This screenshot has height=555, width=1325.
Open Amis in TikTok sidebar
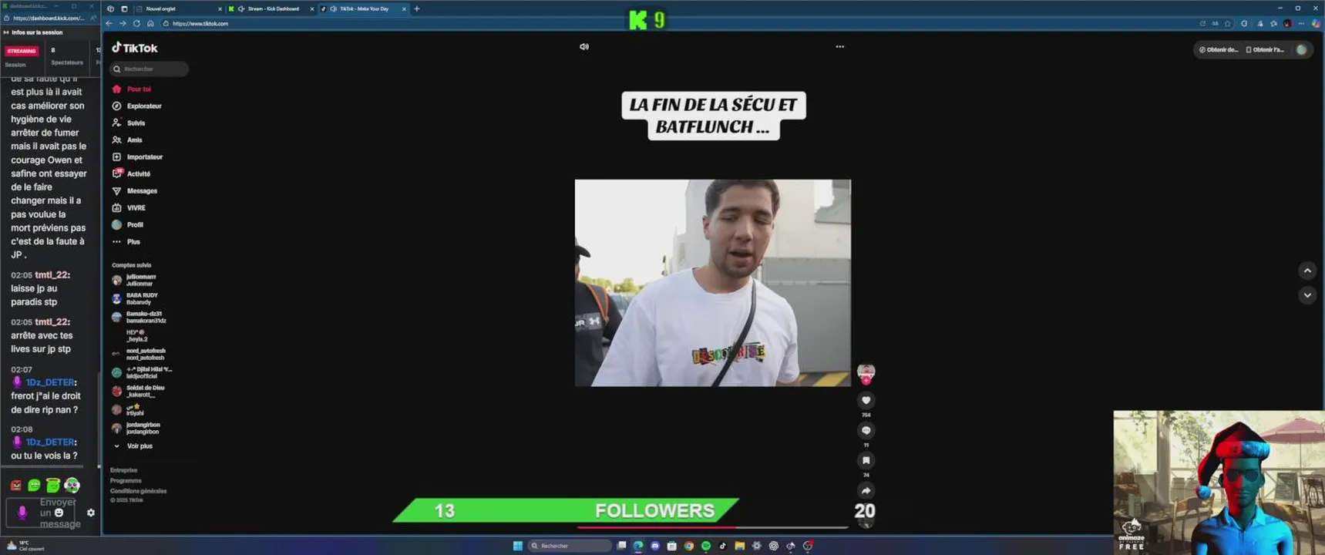click(x=128, y=140)
